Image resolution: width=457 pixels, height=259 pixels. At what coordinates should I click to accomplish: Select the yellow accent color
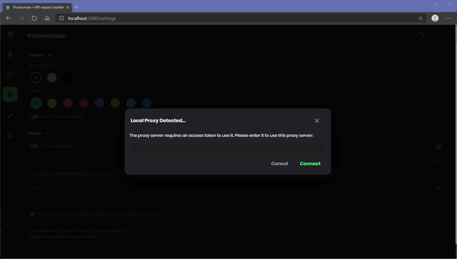[52, 103]
